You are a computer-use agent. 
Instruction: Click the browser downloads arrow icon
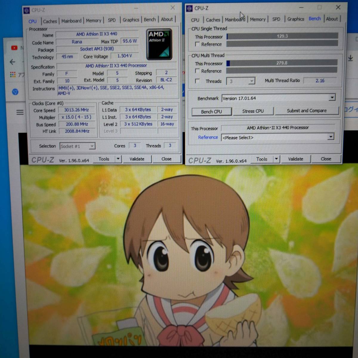tap(351, 58)
